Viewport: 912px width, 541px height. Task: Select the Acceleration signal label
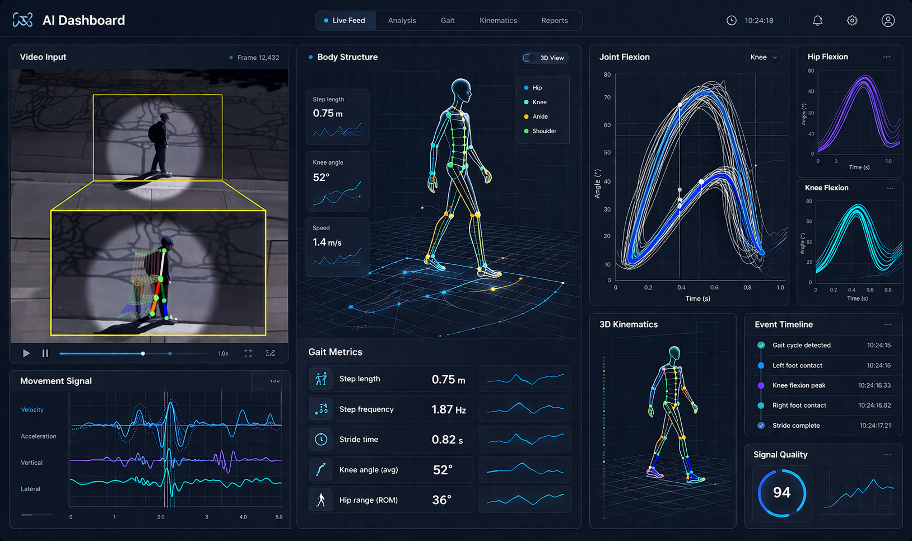39,436
